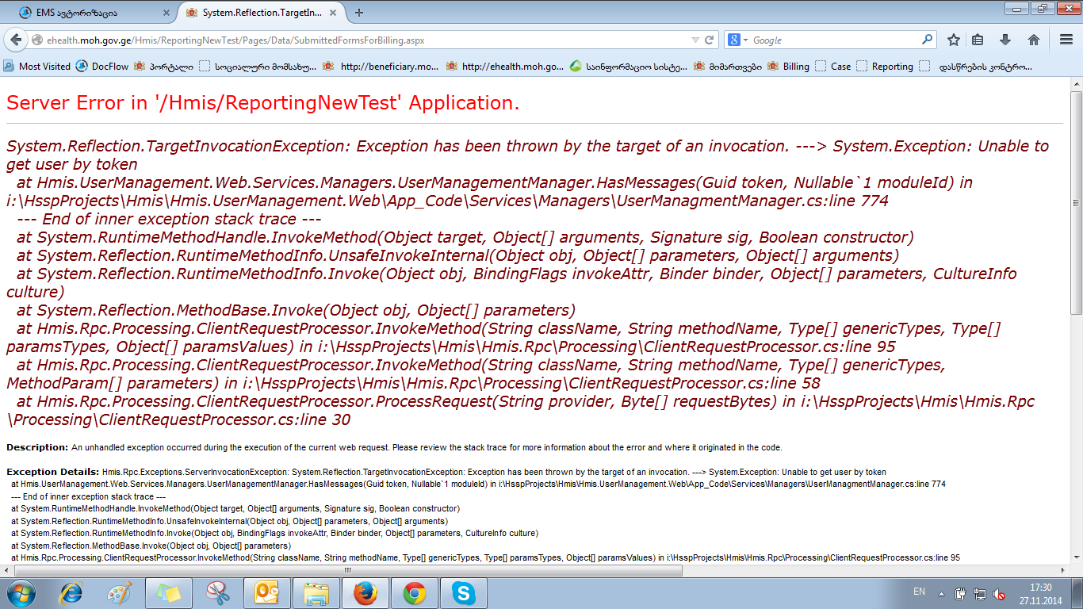Click the Firefox back navigation button
The image size is (1083, 609).
point(16,40)
